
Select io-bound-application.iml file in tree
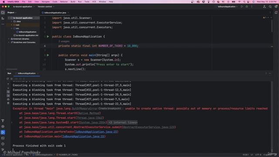(x=26, y=35)
